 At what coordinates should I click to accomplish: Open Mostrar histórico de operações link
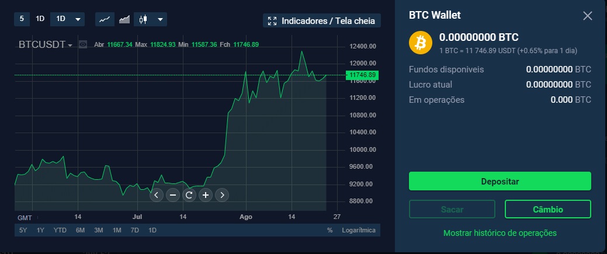pyautogui.click(x=500, y=233)
